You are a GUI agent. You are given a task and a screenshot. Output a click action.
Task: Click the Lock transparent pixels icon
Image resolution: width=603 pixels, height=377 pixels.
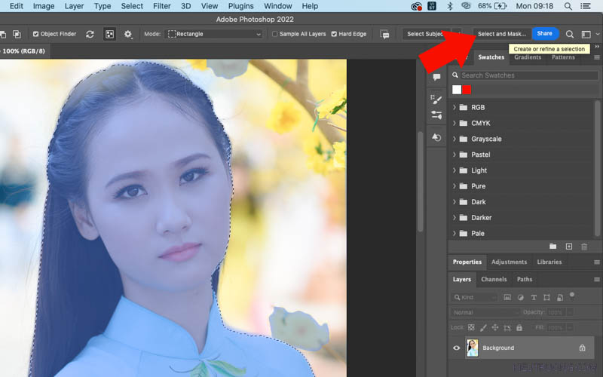click(x=472, y=328)
